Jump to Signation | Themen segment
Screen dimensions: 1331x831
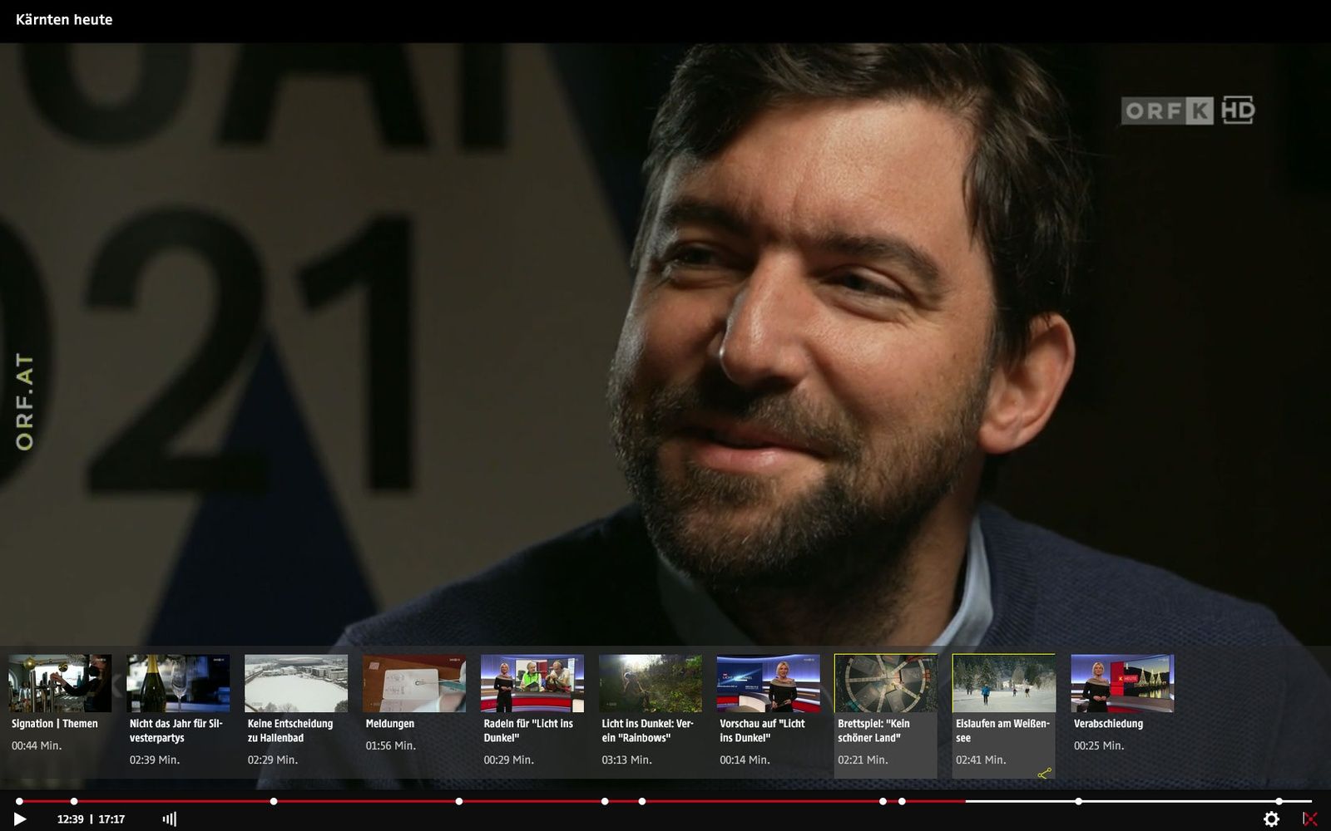pos(60,683)
